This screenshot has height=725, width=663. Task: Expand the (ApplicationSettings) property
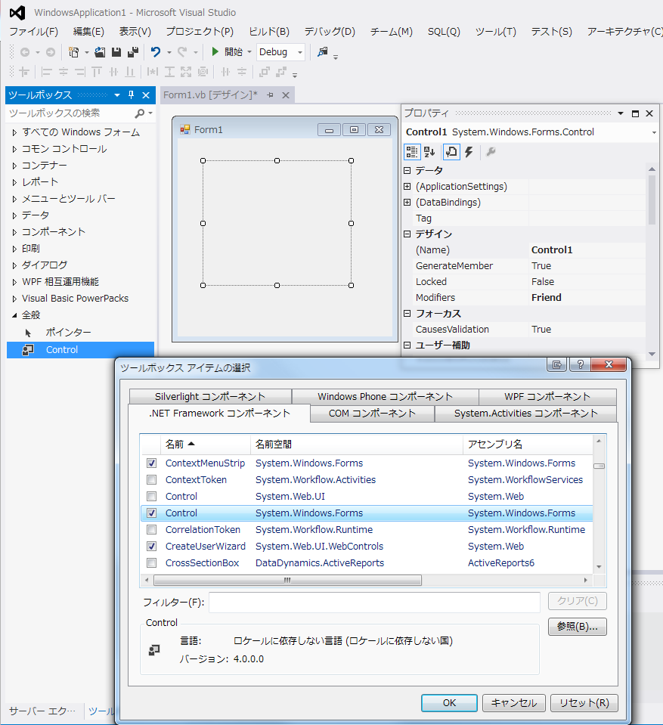click(x=407, y=186)
